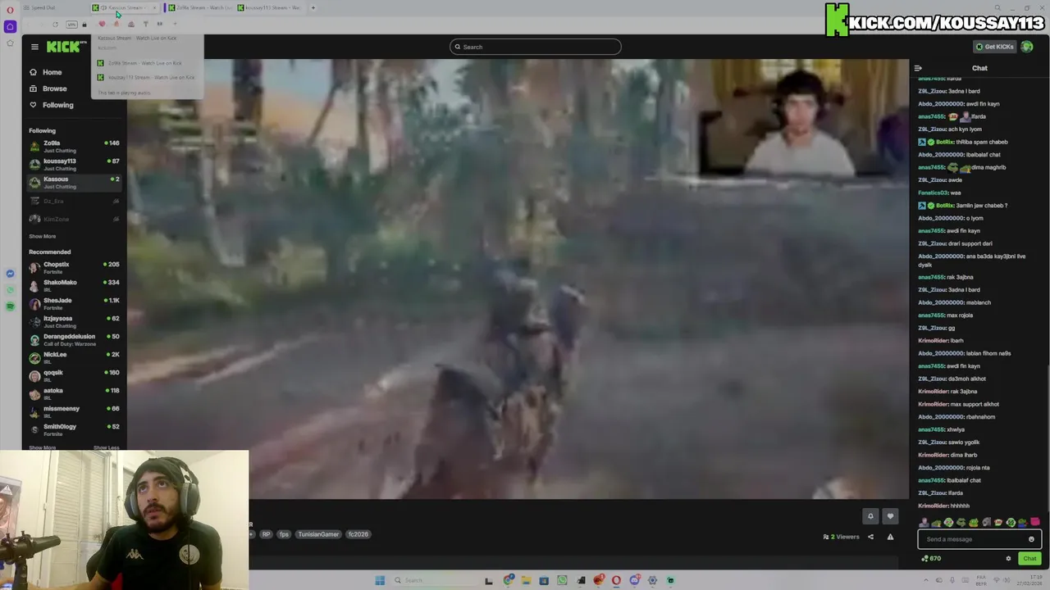Switch to koussay113 Stream browser tab
The height and width of the screenshot is (590, 1050).
(x=271, y=7)
